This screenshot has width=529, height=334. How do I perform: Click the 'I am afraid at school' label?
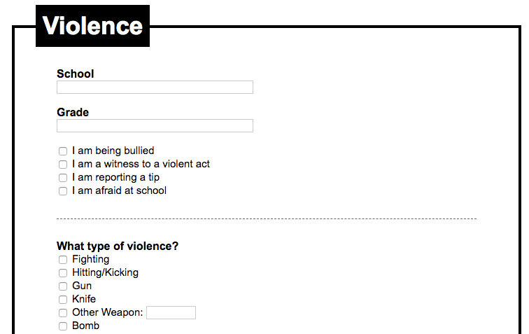[119, 190]
